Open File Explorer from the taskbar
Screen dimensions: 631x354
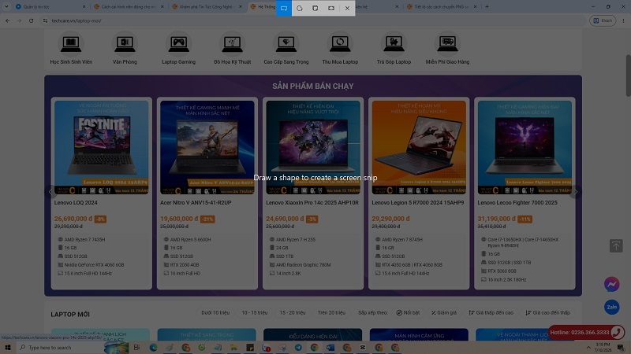(x=233, y=347)
